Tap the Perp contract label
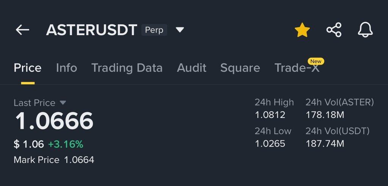The image size is (388, 186). 154,30
